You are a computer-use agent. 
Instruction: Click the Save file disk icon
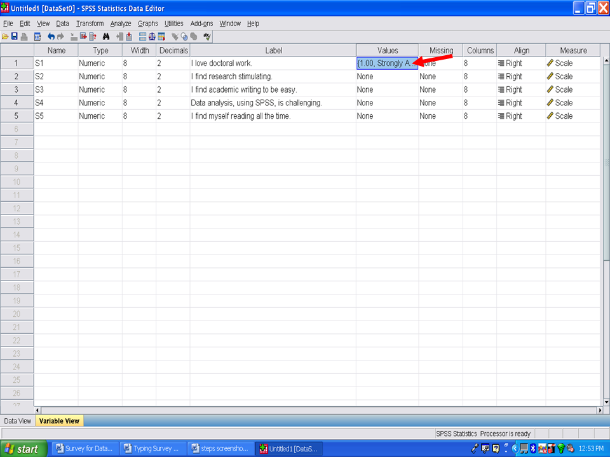coord(14,37)
